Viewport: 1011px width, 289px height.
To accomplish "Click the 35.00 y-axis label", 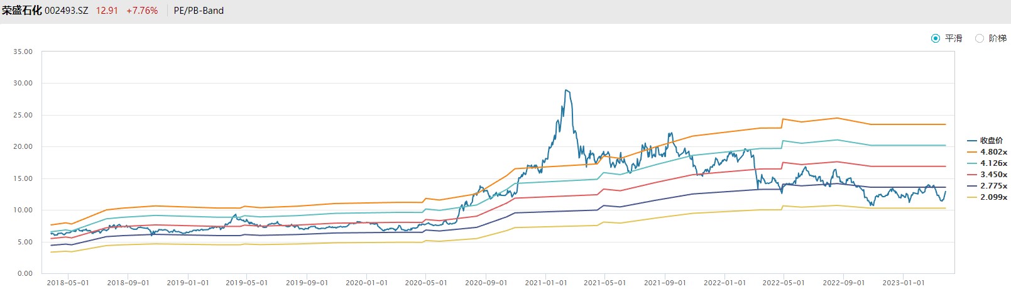I will point(23,52).
